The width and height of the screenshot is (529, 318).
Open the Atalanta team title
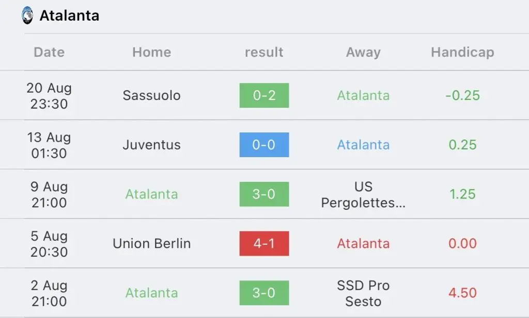coord(70,15)
